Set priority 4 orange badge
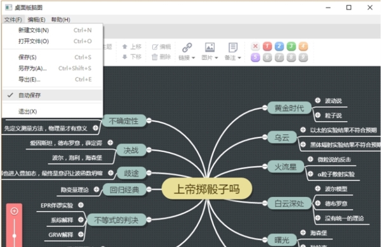This screenshot has height=247, width=381. point(303,46)
